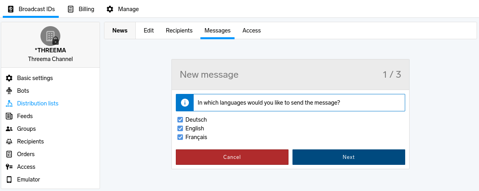The image size is (479, 191).
Task: Click the blue info icon
Action: point(185,103)
